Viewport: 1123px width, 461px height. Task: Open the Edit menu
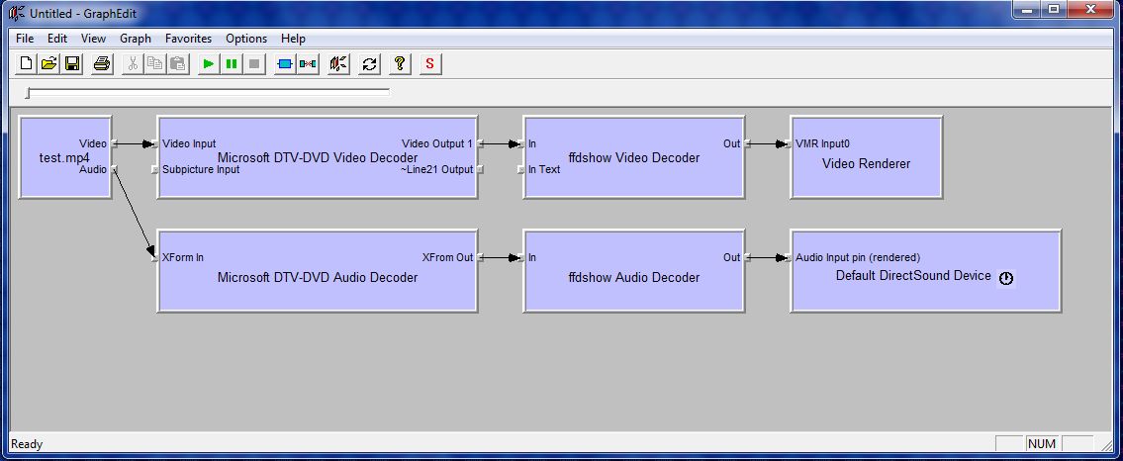coord(57,39)
